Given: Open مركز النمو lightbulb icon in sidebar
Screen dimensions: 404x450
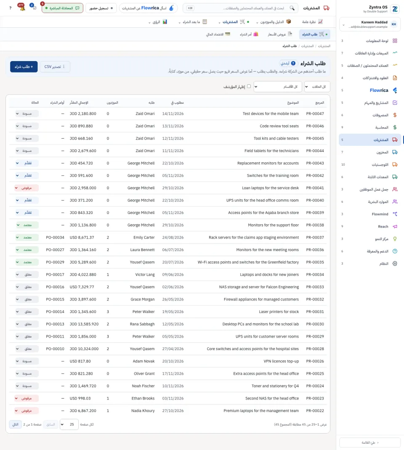Looking at the screenshot, I should pyautogui.click(x=395, y=239).
